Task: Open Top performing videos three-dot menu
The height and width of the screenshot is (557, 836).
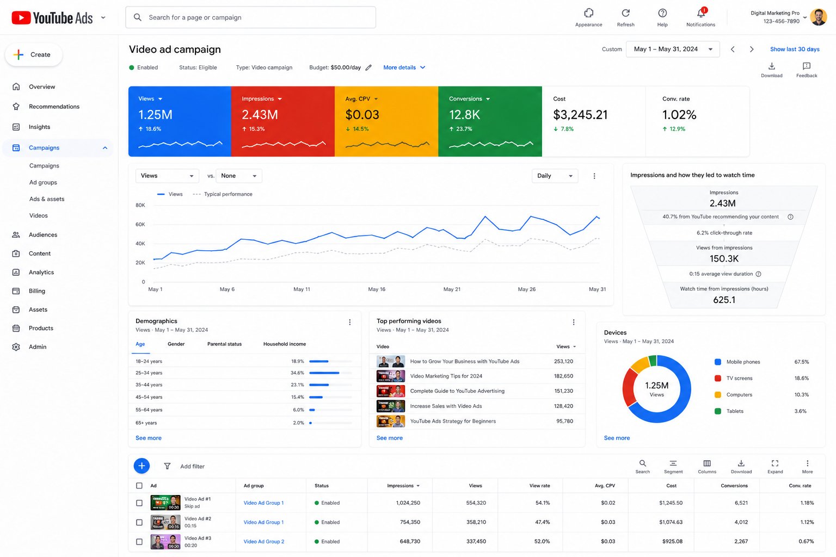Action: pyautogui.click(x=574, y=322)
